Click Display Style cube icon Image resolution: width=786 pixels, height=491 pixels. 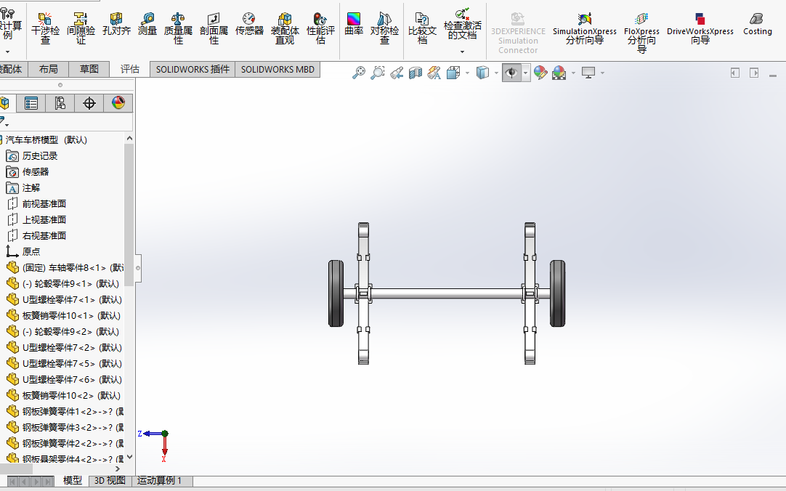point(482,73)
